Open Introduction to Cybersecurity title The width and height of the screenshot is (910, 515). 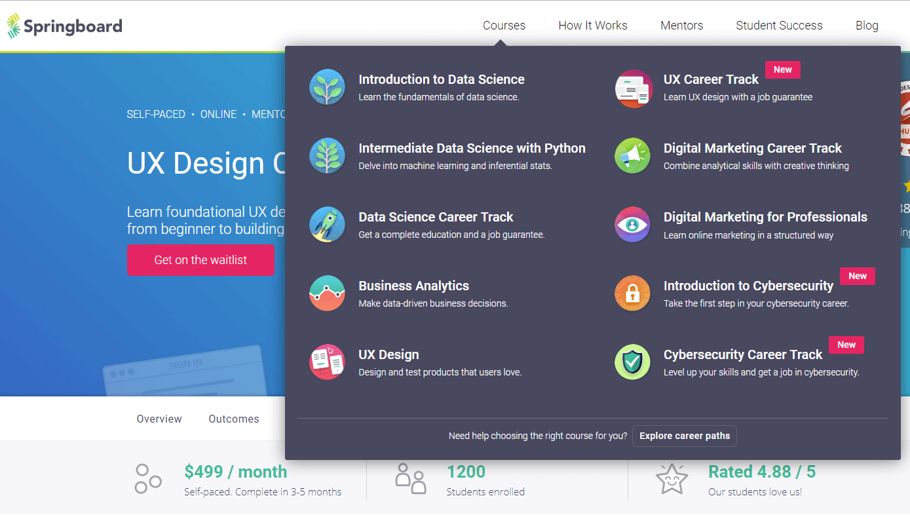(x=748, y=286)
